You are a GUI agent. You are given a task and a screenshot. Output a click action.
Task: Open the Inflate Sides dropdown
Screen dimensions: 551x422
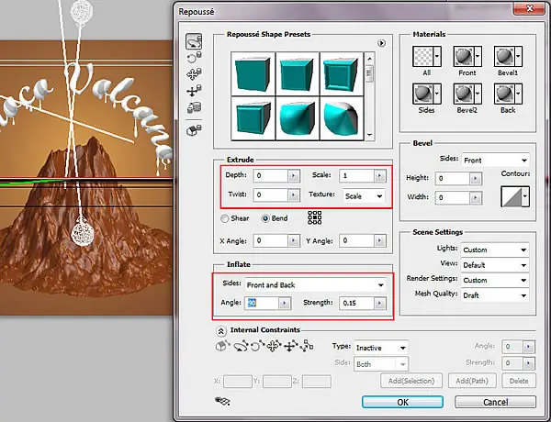pos(315,285)
